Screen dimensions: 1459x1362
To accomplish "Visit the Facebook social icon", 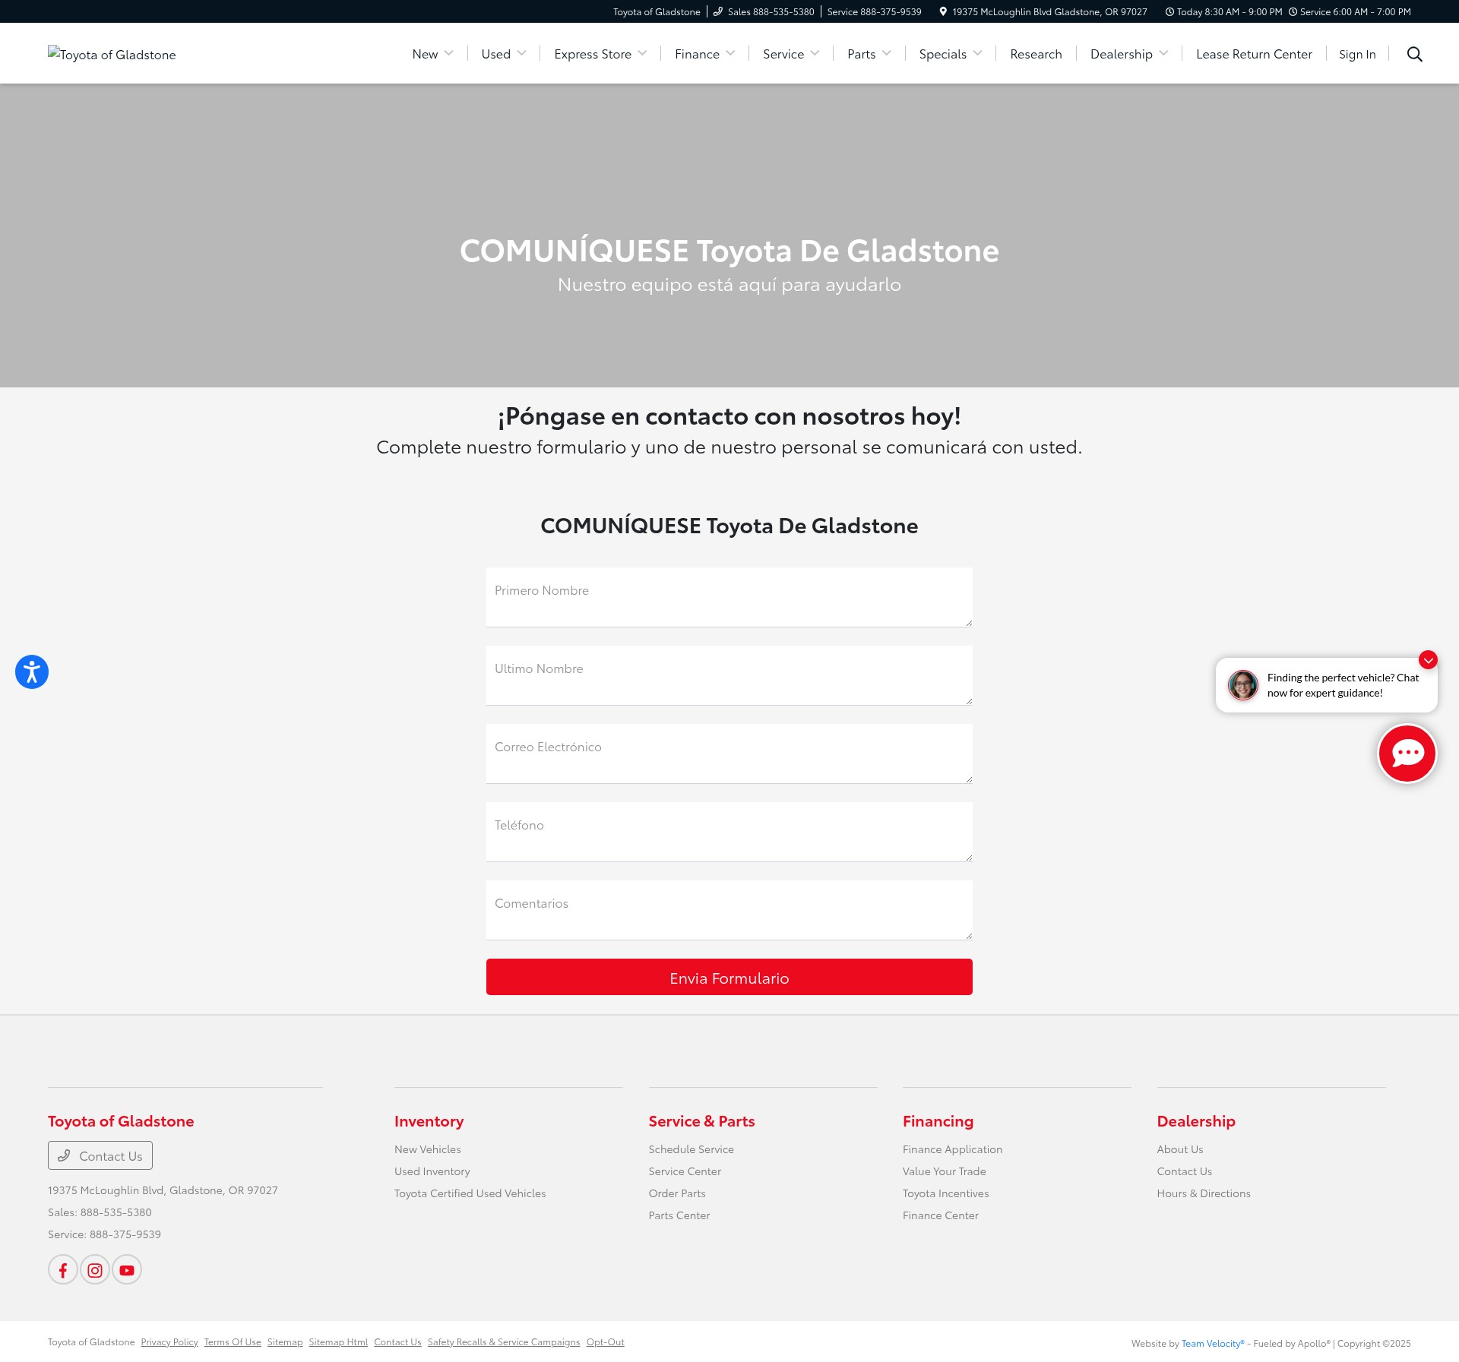I will coord(63,1269).
